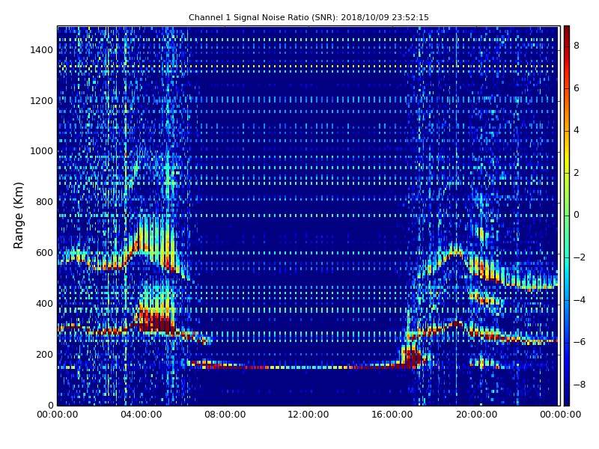Click the colorbar label 8
This screenshot has width=599, height=449.
pos(577,46)
